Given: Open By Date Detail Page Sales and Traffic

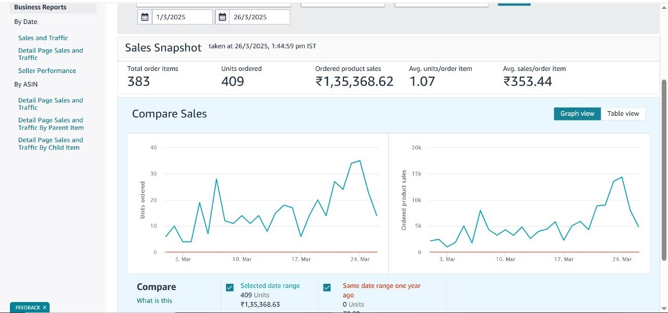Looking at the screenshot, I should click(x=51, y=54).
